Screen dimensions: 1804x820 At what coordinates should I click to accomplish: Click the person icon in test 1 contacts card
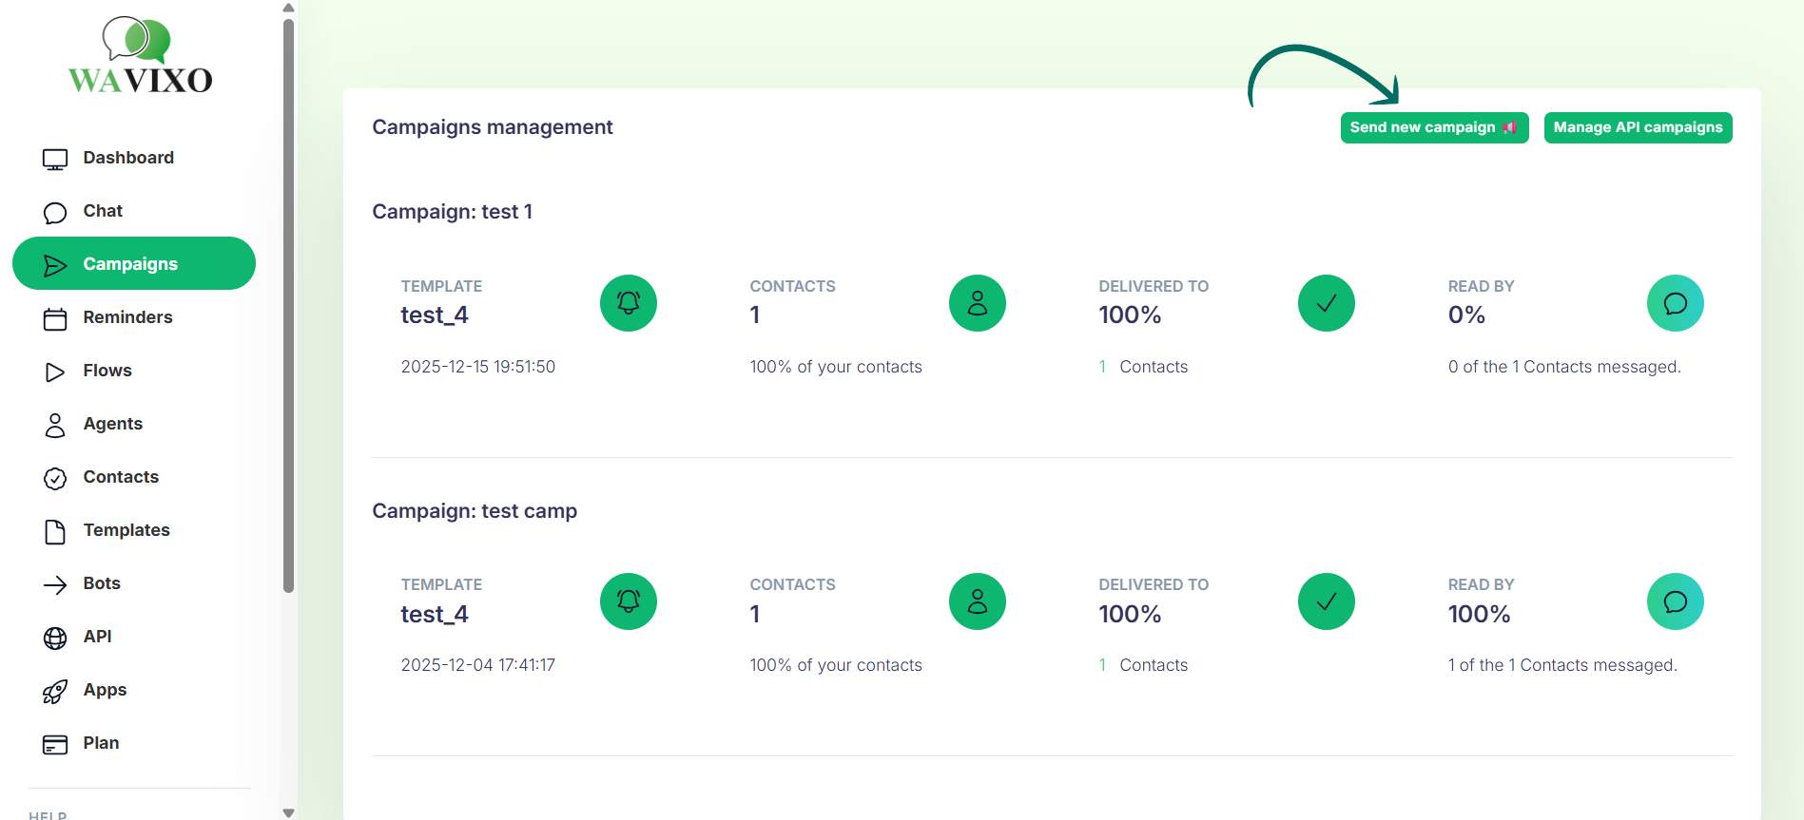(977, 303)
